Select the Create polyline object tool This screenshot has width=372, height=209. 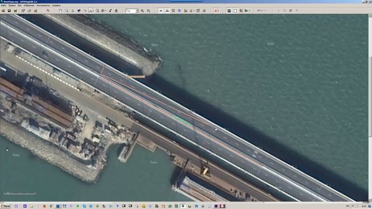(85, 10)
